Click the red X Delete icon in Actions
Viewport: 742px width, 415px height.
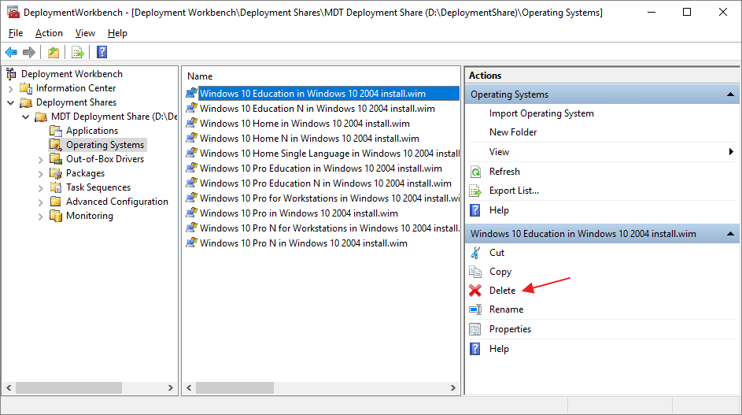[475, 291]
